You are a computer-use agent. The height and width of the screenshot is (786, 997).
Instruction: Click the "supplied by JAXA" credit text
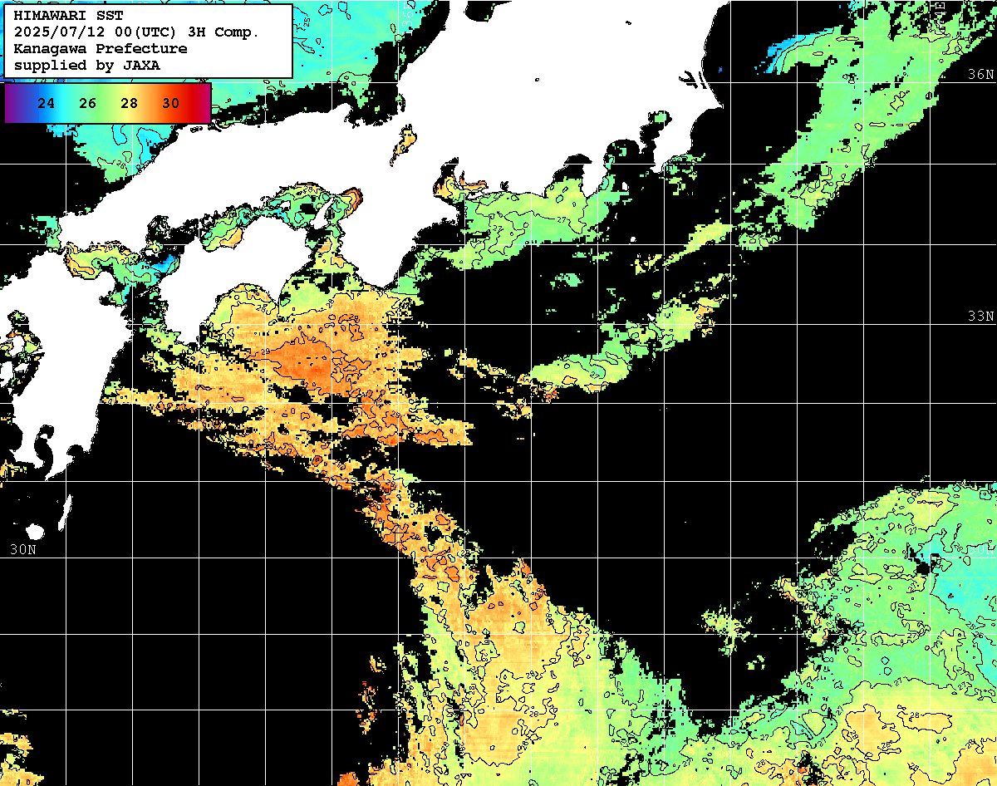tap(87, 65)
